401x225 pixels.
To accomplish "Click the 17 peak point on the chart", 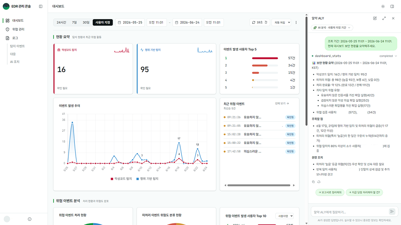I will coord(179,143).
